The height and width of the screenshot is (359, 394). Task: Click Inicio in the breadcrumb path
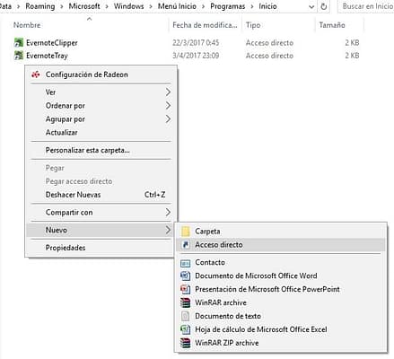click(267, 6)
